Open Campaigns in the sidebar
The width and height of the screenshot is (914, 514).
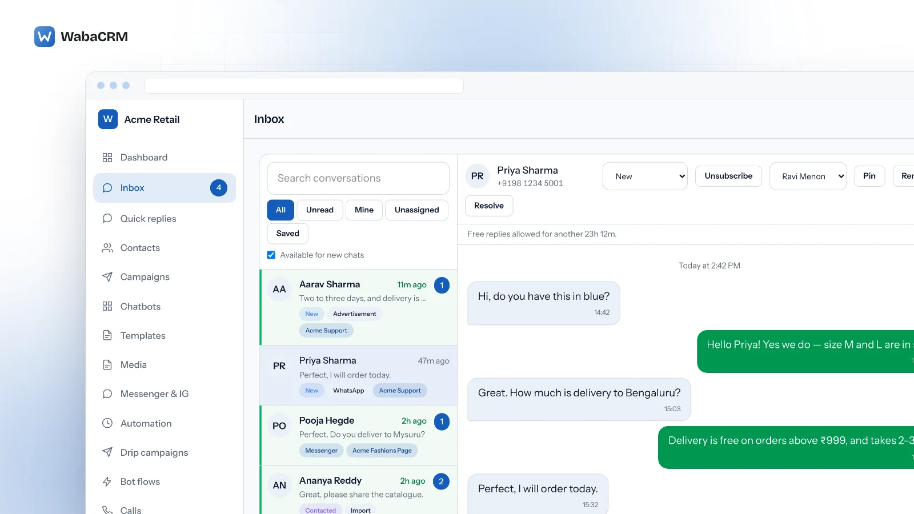tap(165, 277)
